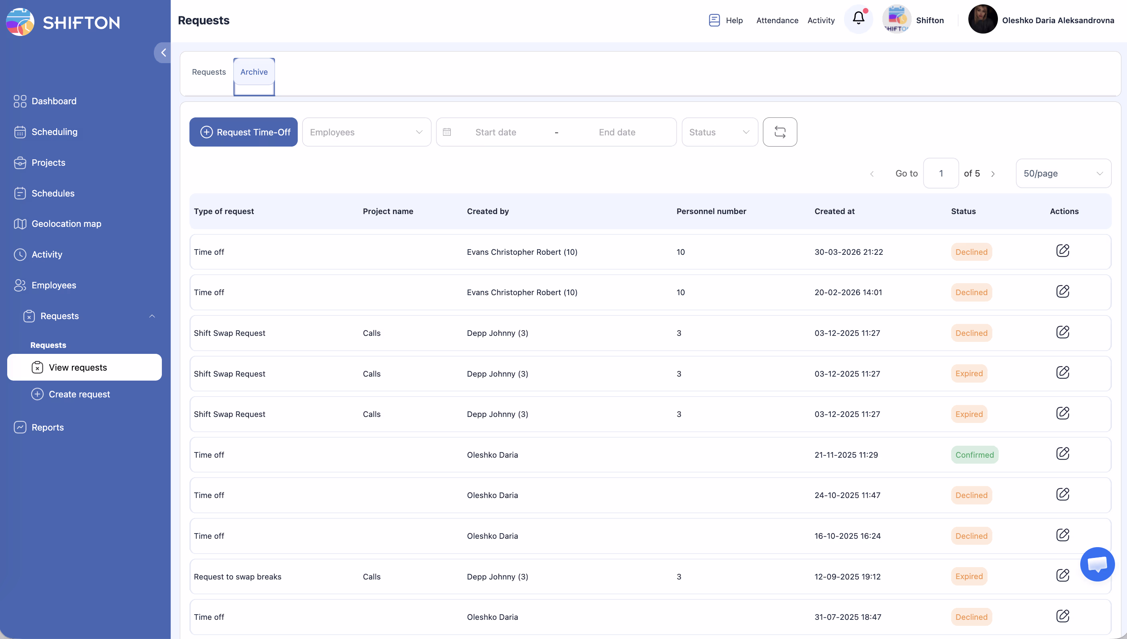Click the Request Time-Off button
The width and height of the screenshot is (1127, 639).
(244, 132)
